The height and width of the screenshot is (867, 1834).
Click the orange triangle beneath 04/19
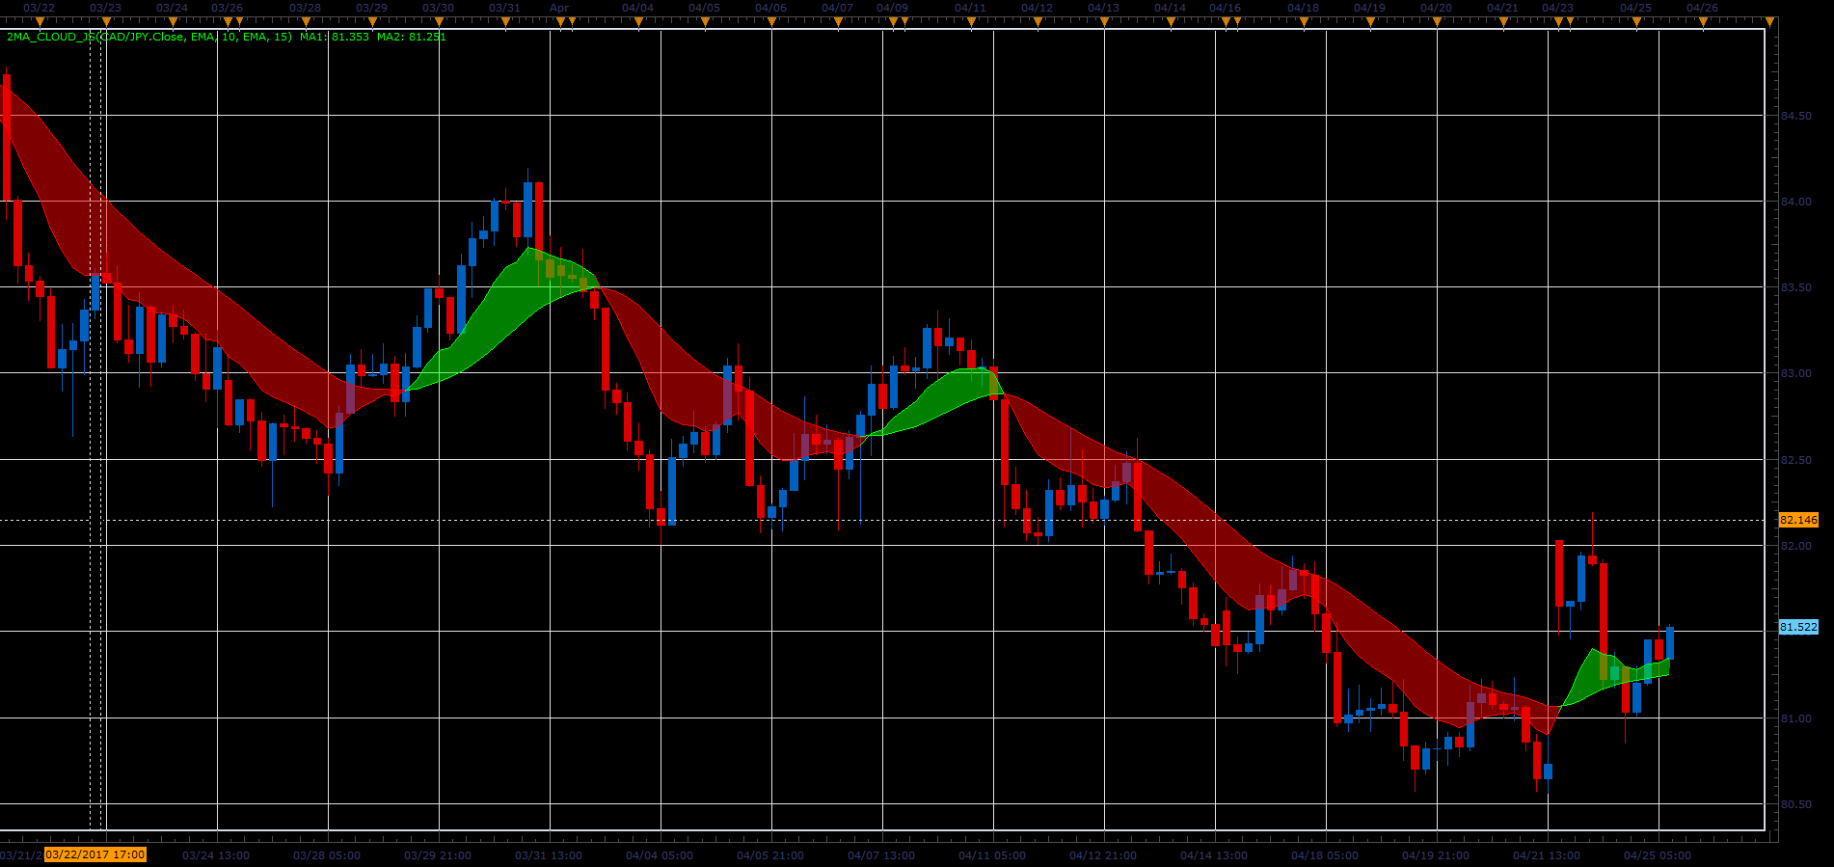[x=1369, y=21]
